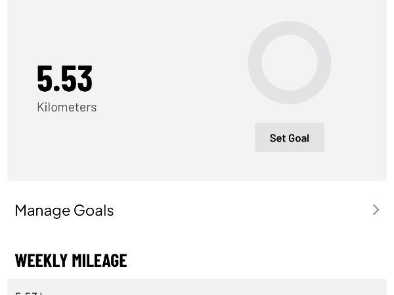Open the Manage Goals row
The width and height of the screenshot is (394, 295).
197,210
